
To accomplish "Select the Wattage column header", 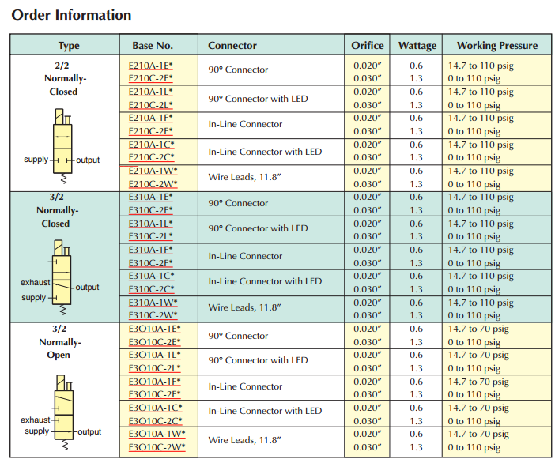I will point(417,46).
